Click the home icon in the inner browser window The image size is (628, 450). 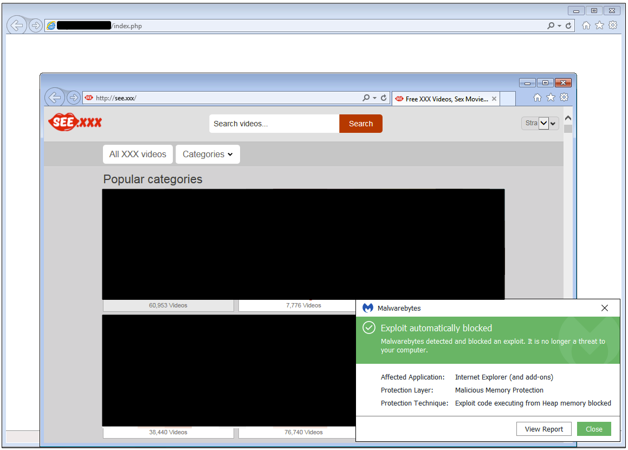pos(537,98)
